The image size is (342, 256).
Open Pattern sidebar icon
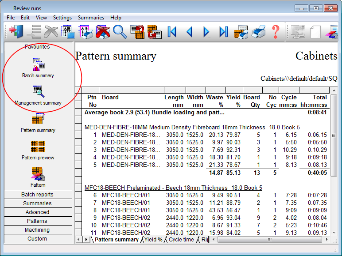pyautogui.click(x=38, y=177)
